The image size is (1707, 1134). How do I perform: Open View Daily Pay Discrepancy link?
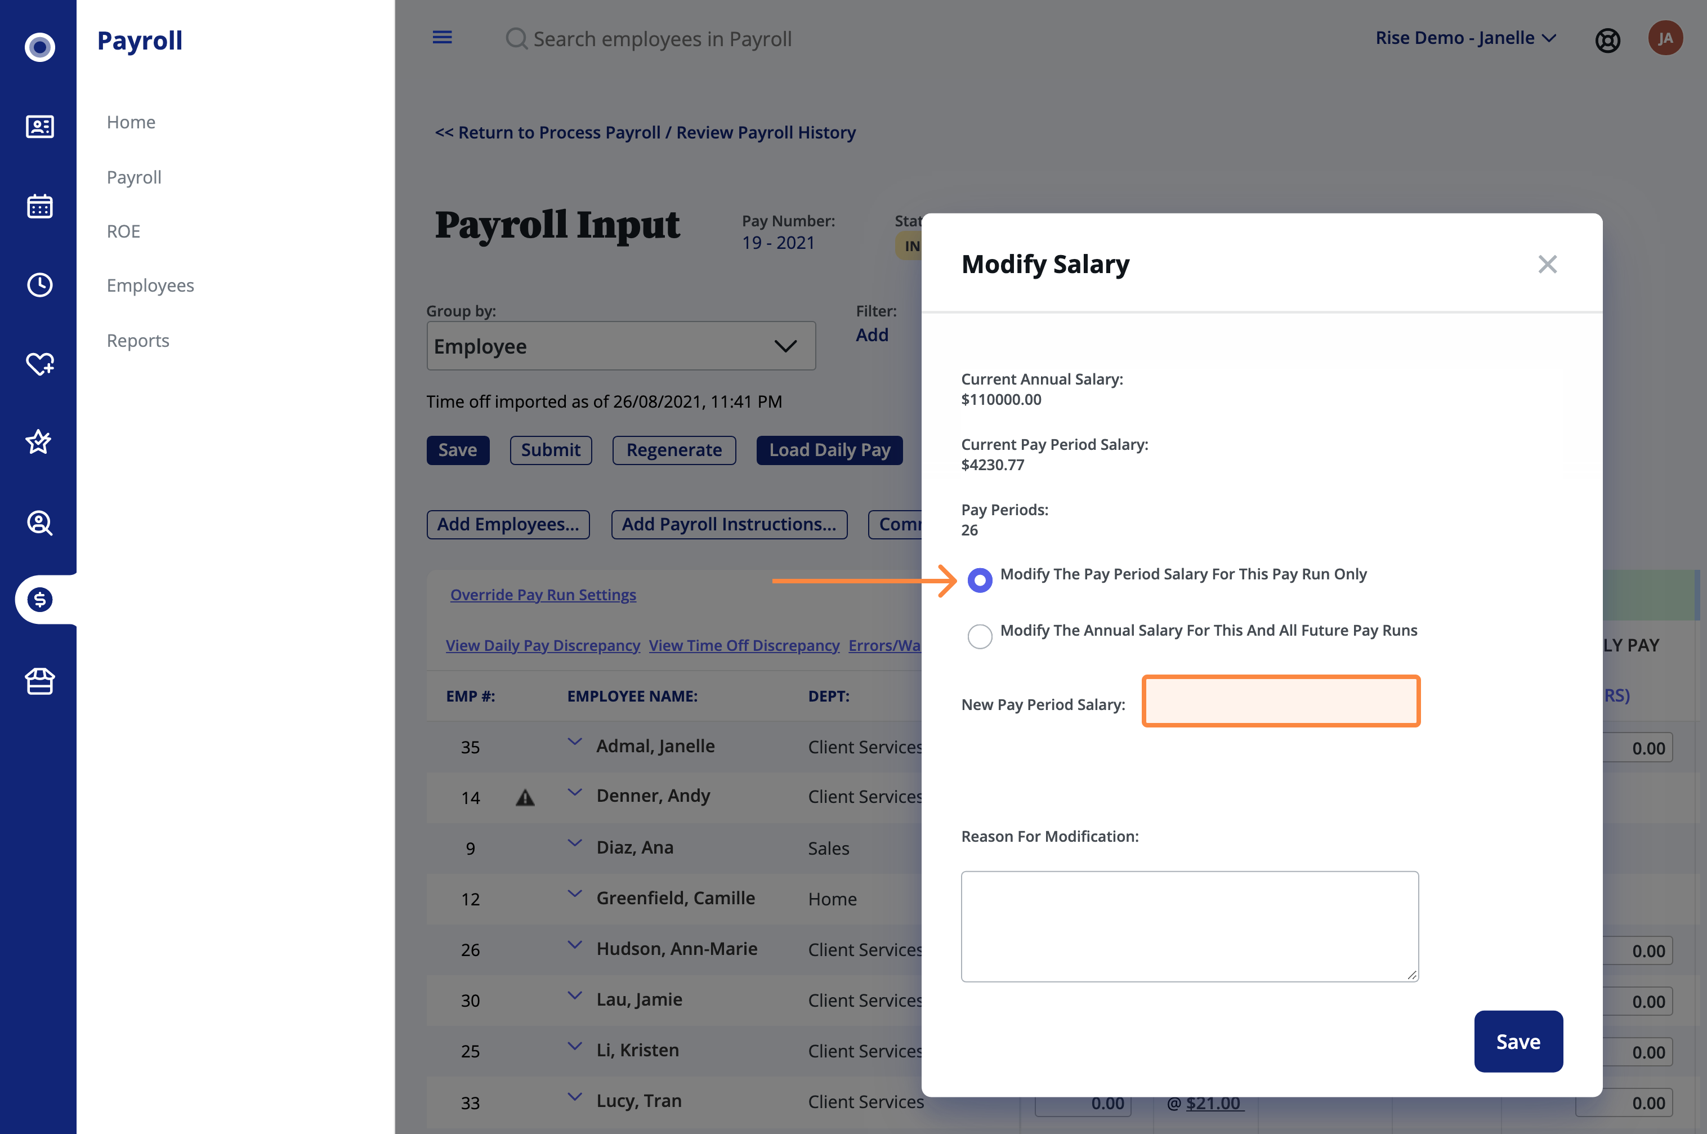pos(543,645)
